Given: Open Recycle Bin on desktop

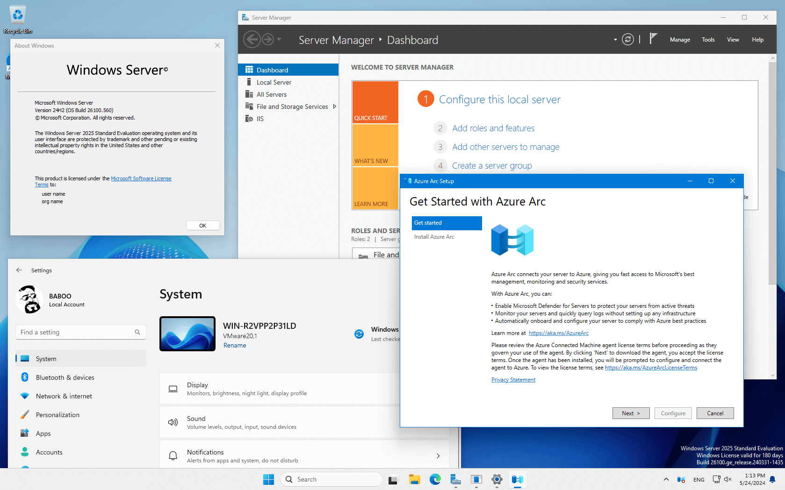Looking at the screenshot, I should tap(18, 19).
